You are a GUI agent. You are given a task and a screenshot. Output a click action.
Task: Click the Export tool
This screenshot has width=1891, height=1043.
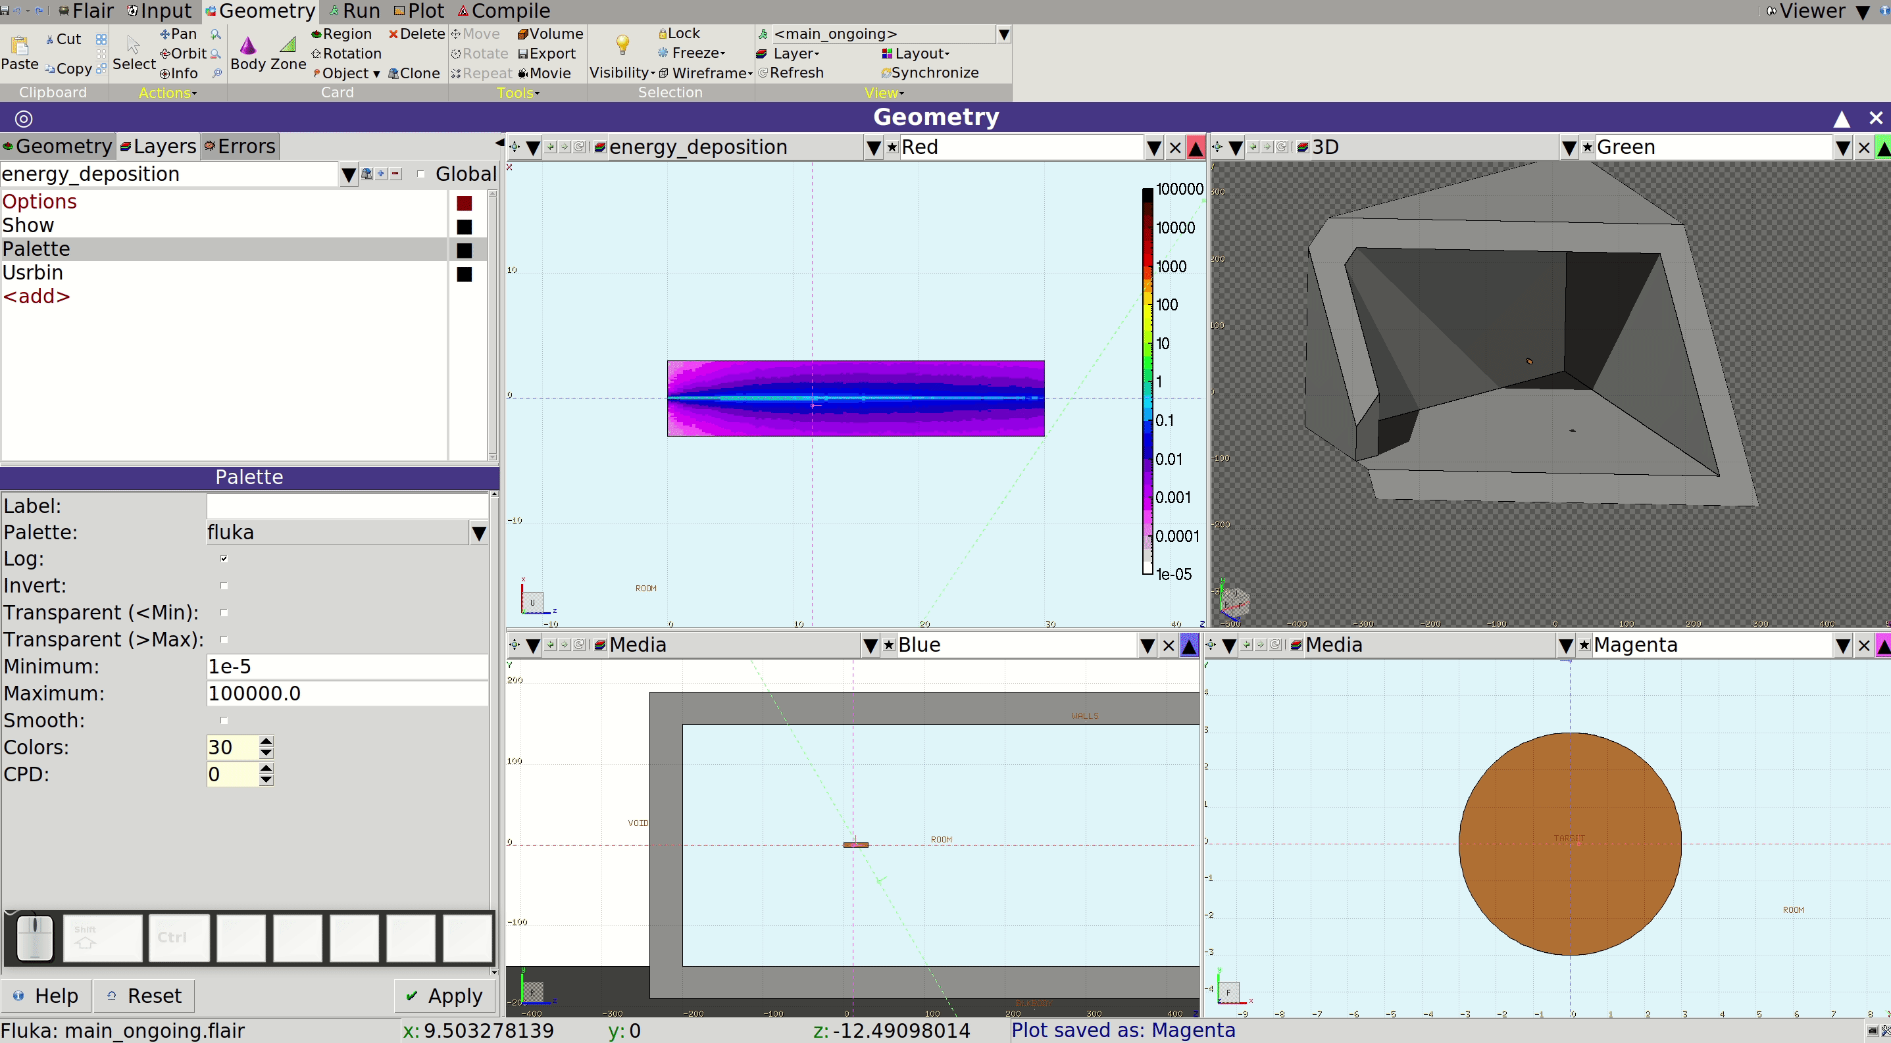pos(546,53)
